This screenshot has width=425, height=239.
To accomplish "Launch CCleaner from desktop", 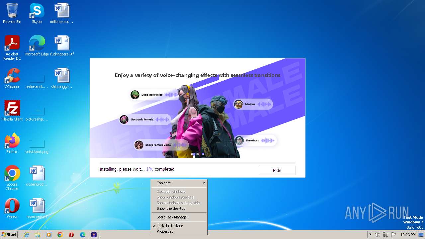I will (12, 78).
